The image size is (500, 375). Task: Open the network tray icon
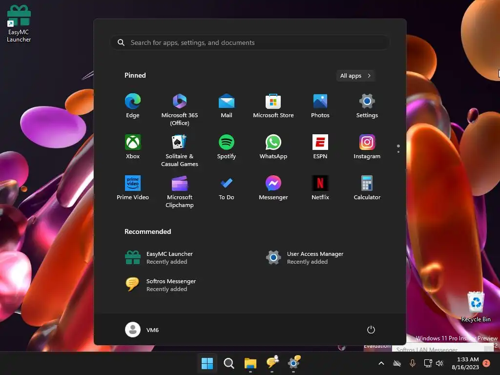(x=428, y=363)
